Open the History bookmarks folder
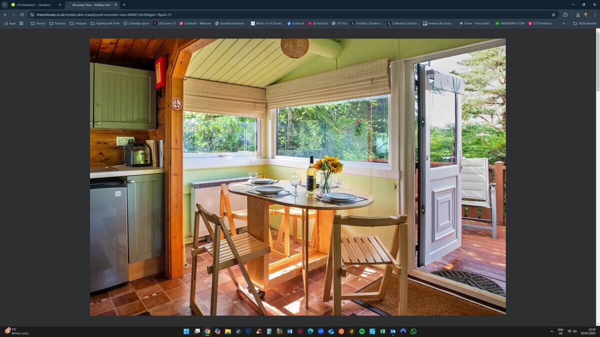The width and height of the screenshot is (600, 337). pos(38,23)
